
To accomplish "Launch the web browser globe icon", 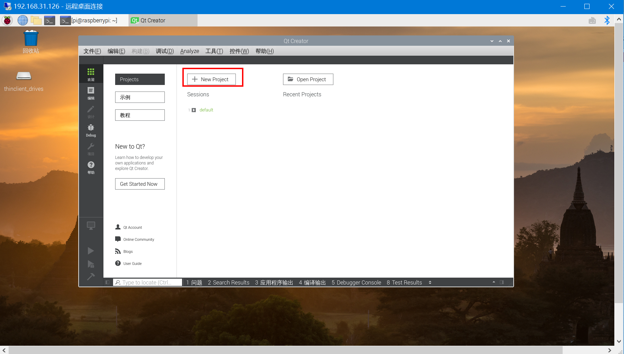I will [x=23, y=20].
